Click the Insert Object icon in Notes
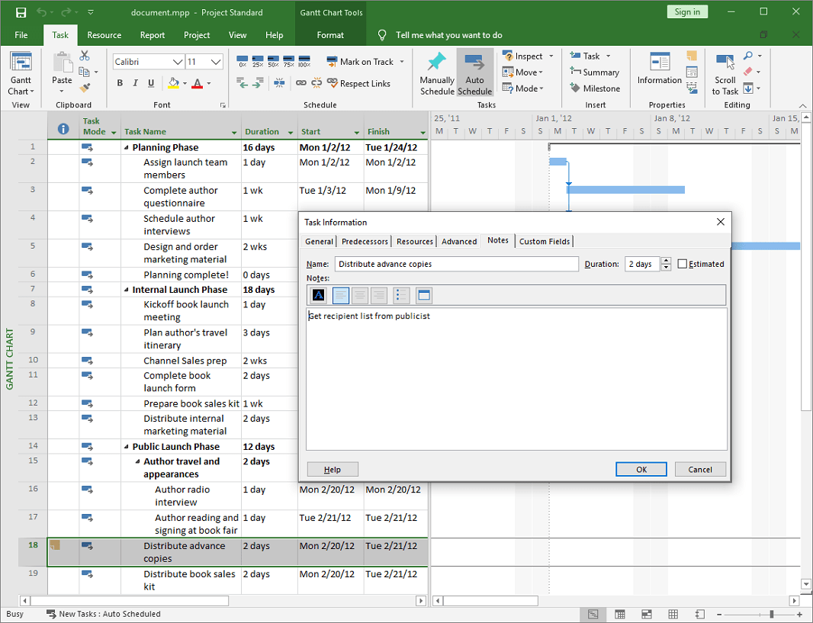The height and width of the screenshot is (623, 813). click(426, 295)
